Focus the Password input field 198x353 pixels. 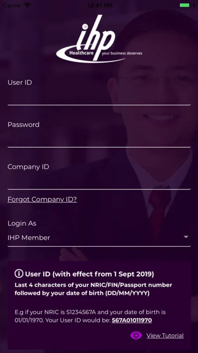tap(99, 139)
